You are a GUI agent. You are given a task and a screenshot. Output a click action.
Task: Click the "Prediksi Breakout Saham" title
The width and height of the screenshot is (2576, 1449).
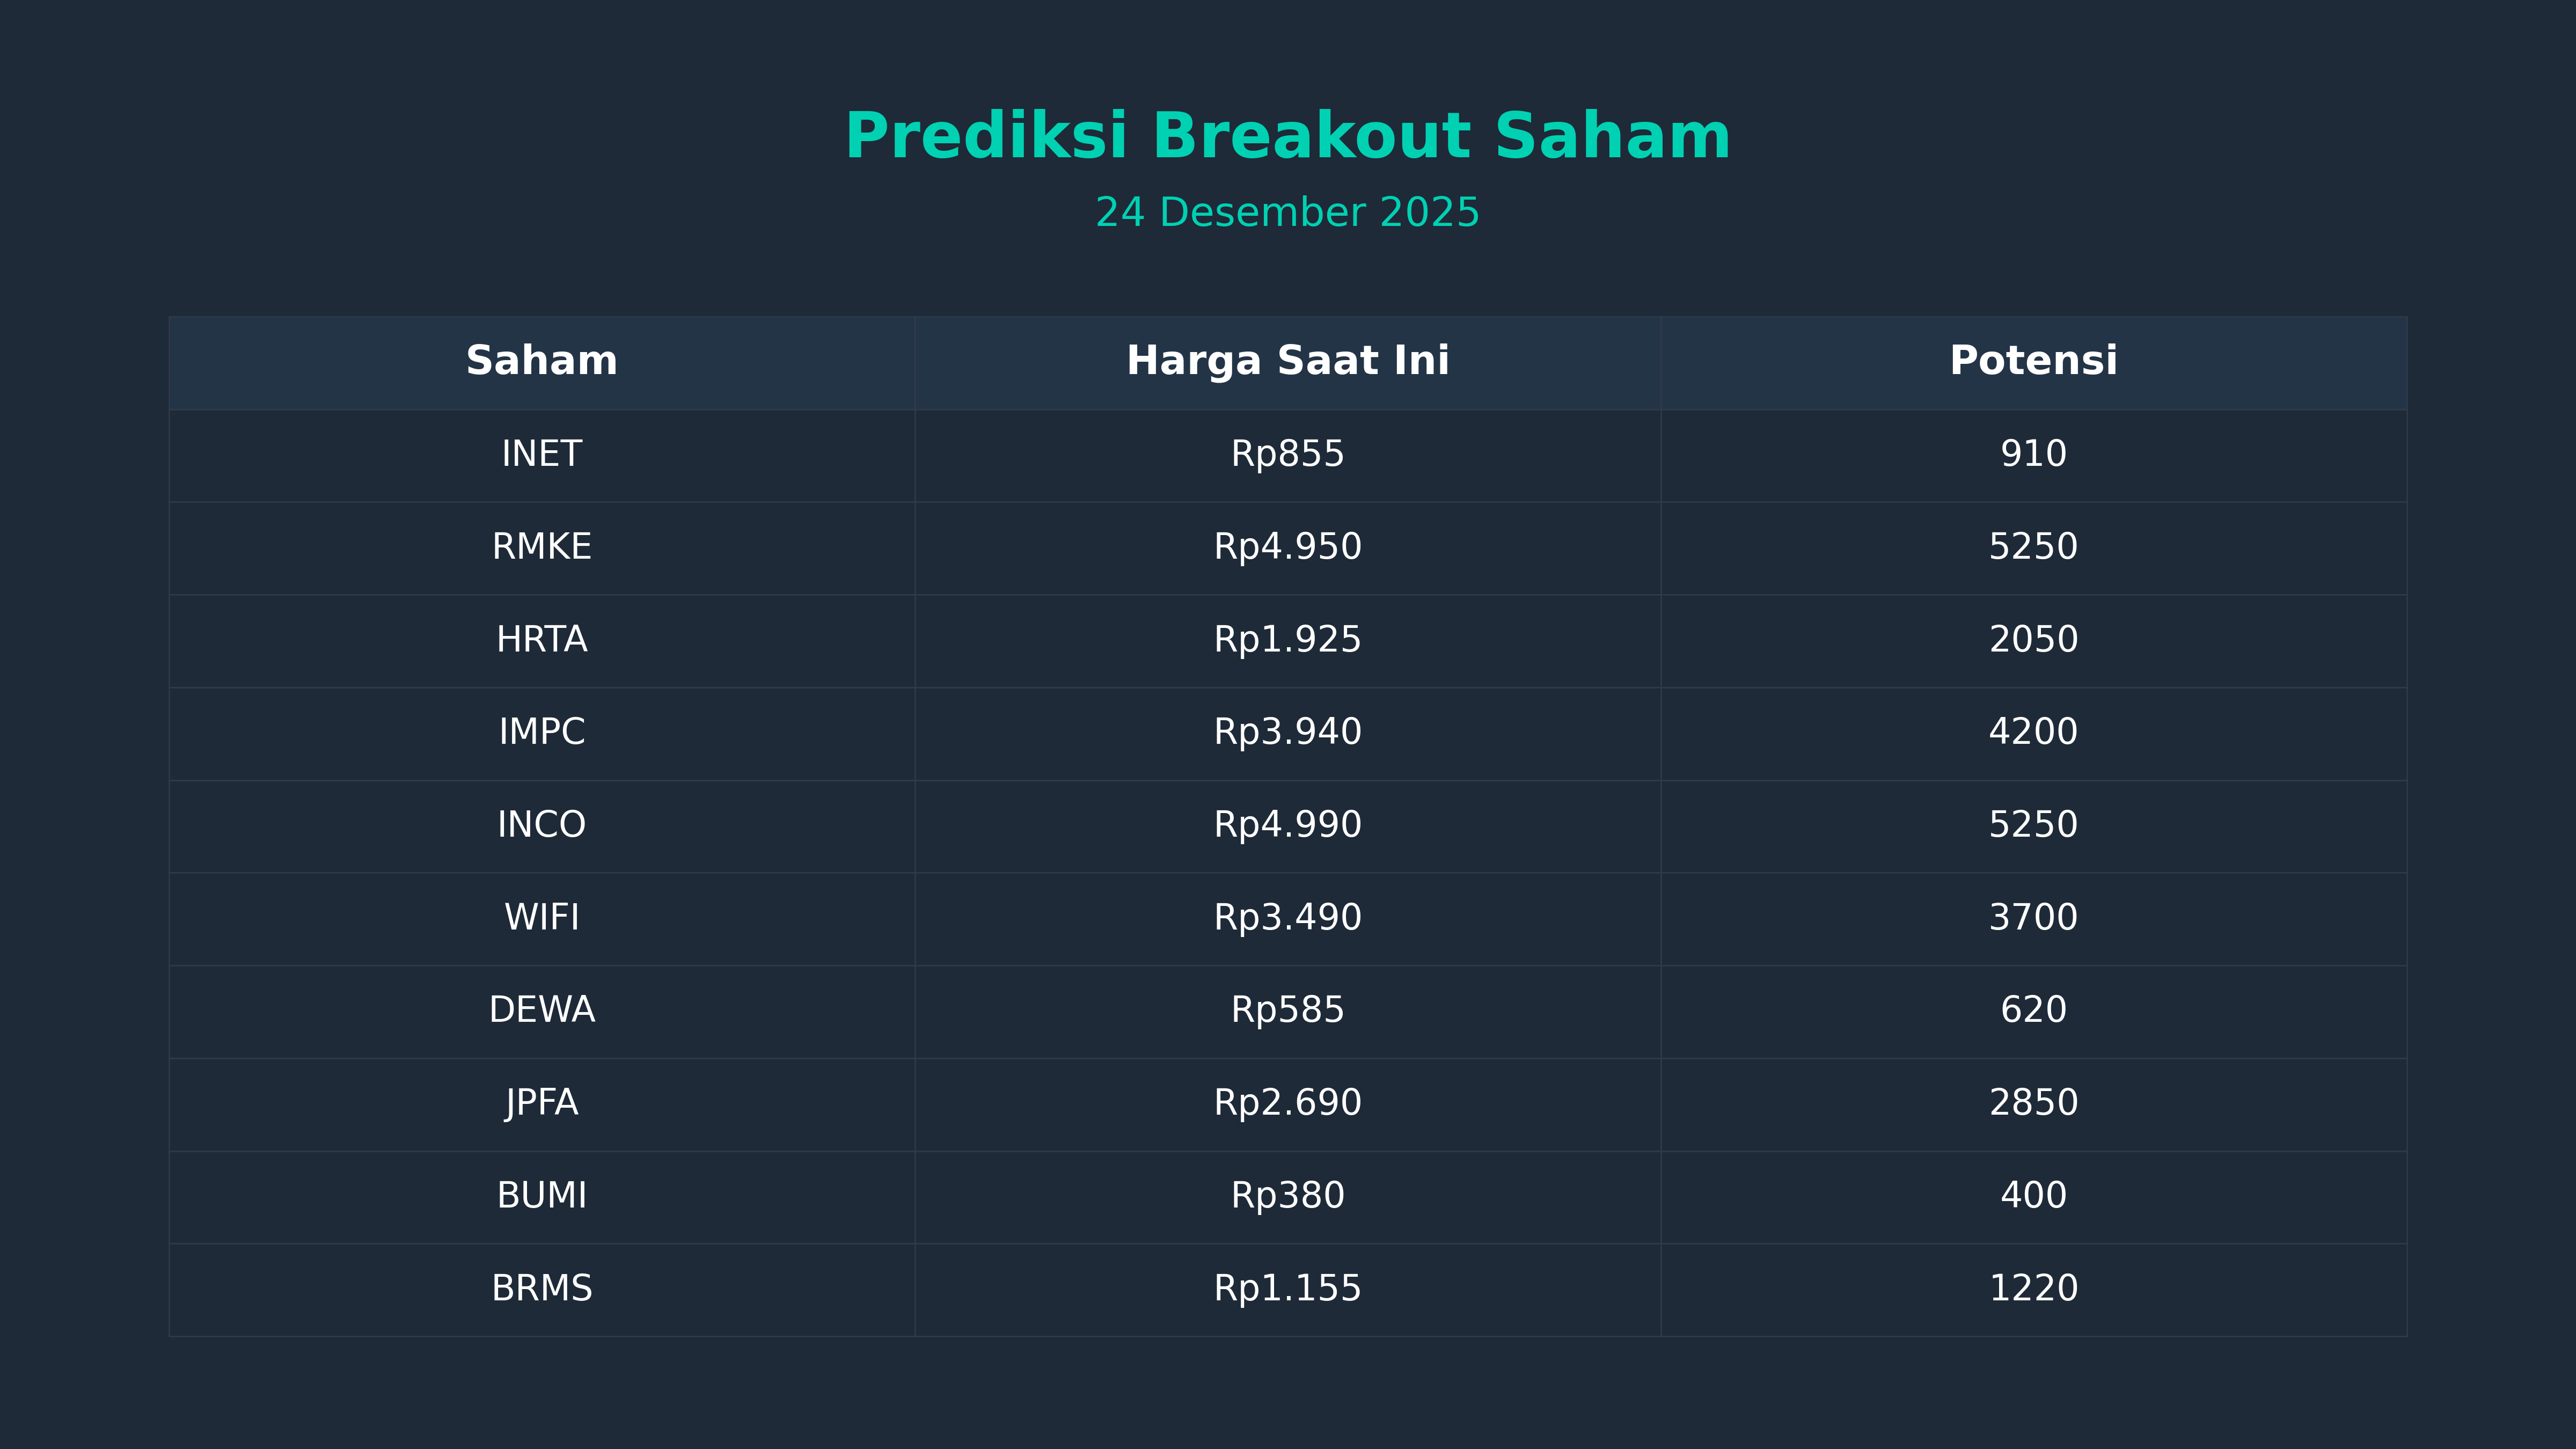1287,136
